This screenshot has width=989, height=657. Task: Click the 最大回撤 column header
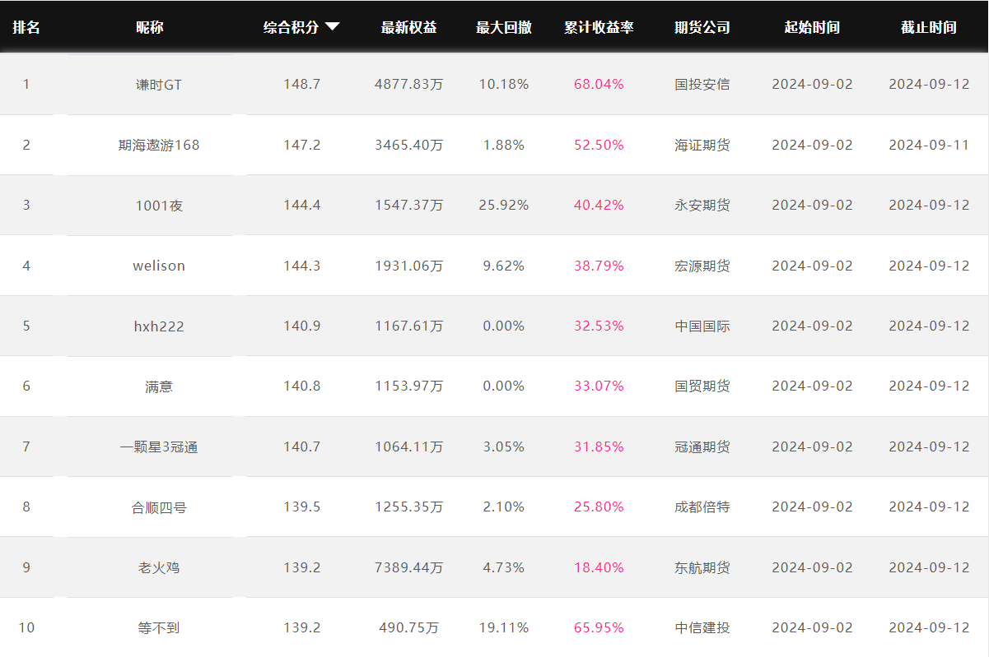pyautogui.click(x=504, y=27)
